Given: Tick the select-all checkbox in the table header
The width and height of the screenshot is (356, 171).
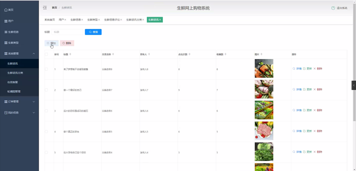Looking at the screenshot, I should (47, 54).
